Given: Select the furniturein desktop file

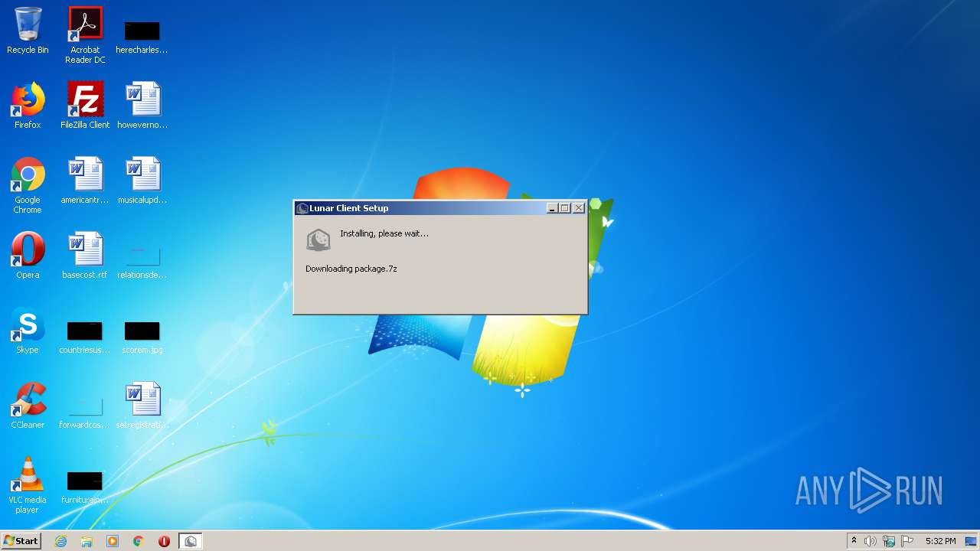Looking at the screenshot, I should point(85,487).
